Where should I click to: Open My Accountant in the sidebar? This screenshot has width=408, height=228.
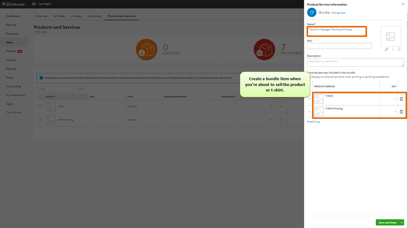click(16, 95)
